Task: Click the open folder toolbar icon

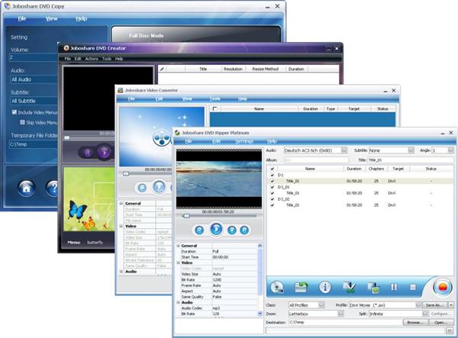Action: 301,287
